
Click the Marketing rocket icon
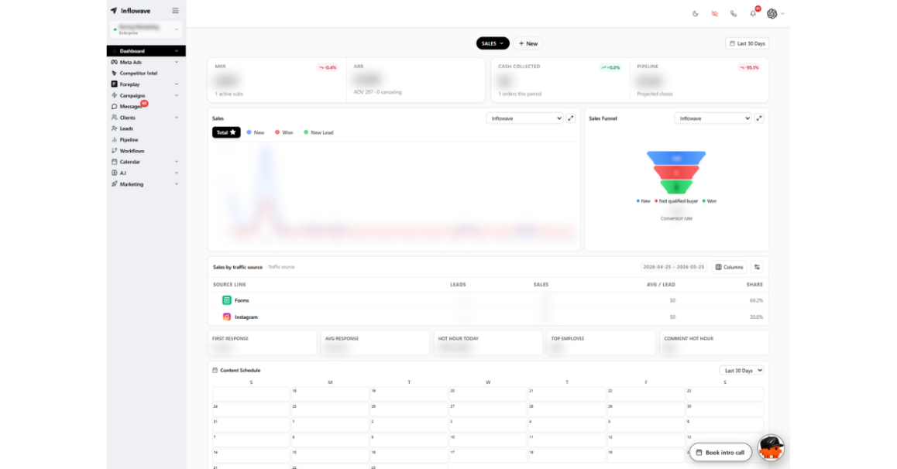115,184
